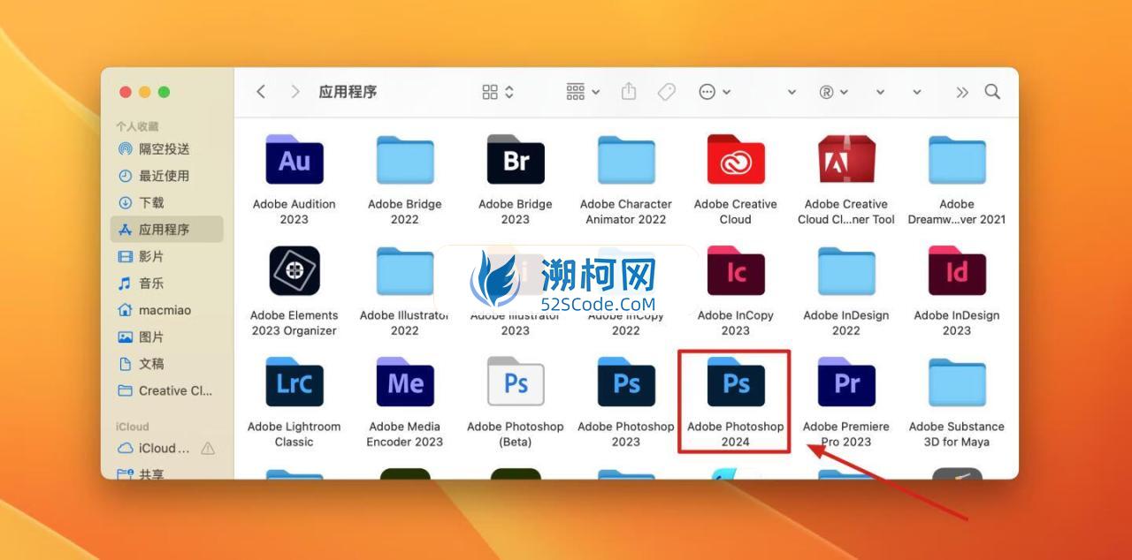Screen dimensions: 1132x560
Task: Click the Edit Tags toolbar icon
Action: point(667,92)
